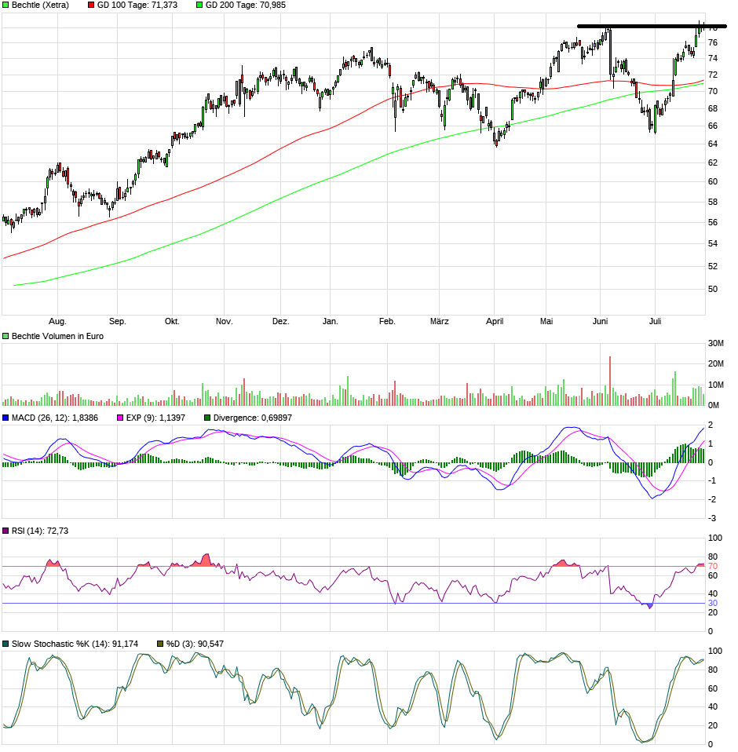Click the Nov. month label on time axis

coord(225,321)
